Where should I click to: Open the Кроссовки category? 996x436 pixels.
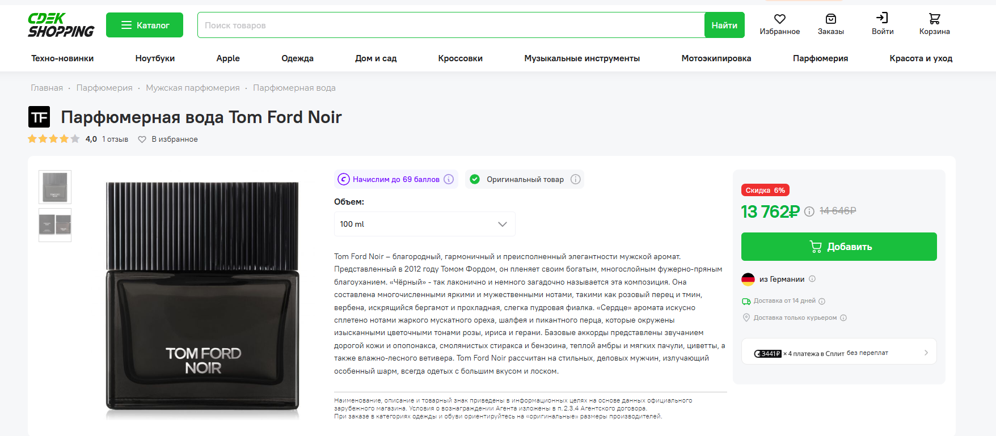(x=460, y=58)
